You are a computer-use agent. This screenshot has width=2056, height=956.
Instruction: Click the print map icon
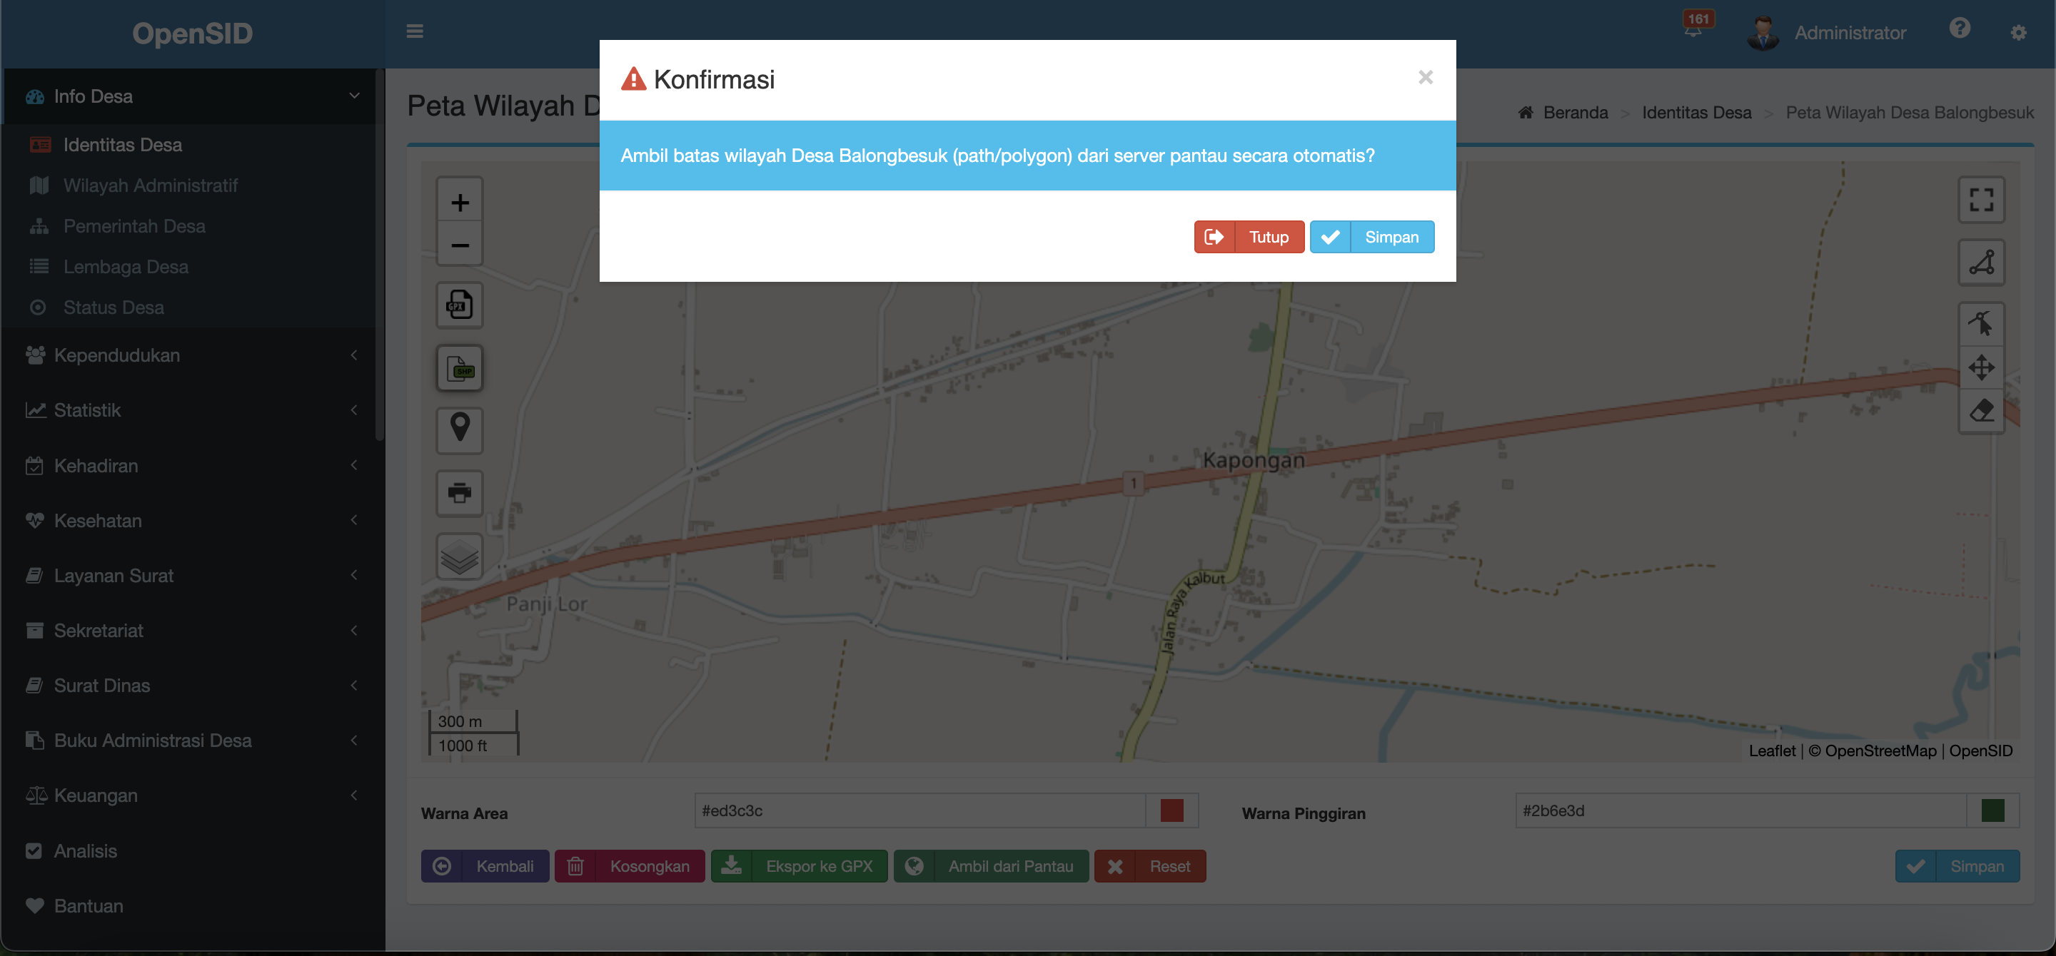[459, 493]
